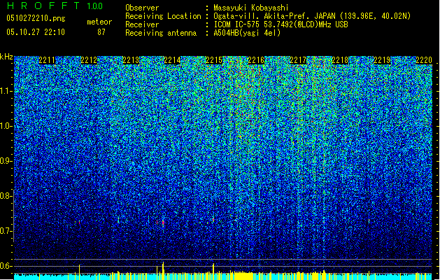Viewport: 440px width, 280px height.
Task: Click time marker 2216
Action: coord(256,60)
